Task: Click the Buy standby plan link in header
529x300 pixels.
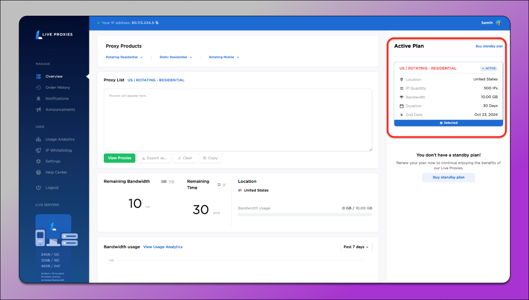Action: [489, 46]
